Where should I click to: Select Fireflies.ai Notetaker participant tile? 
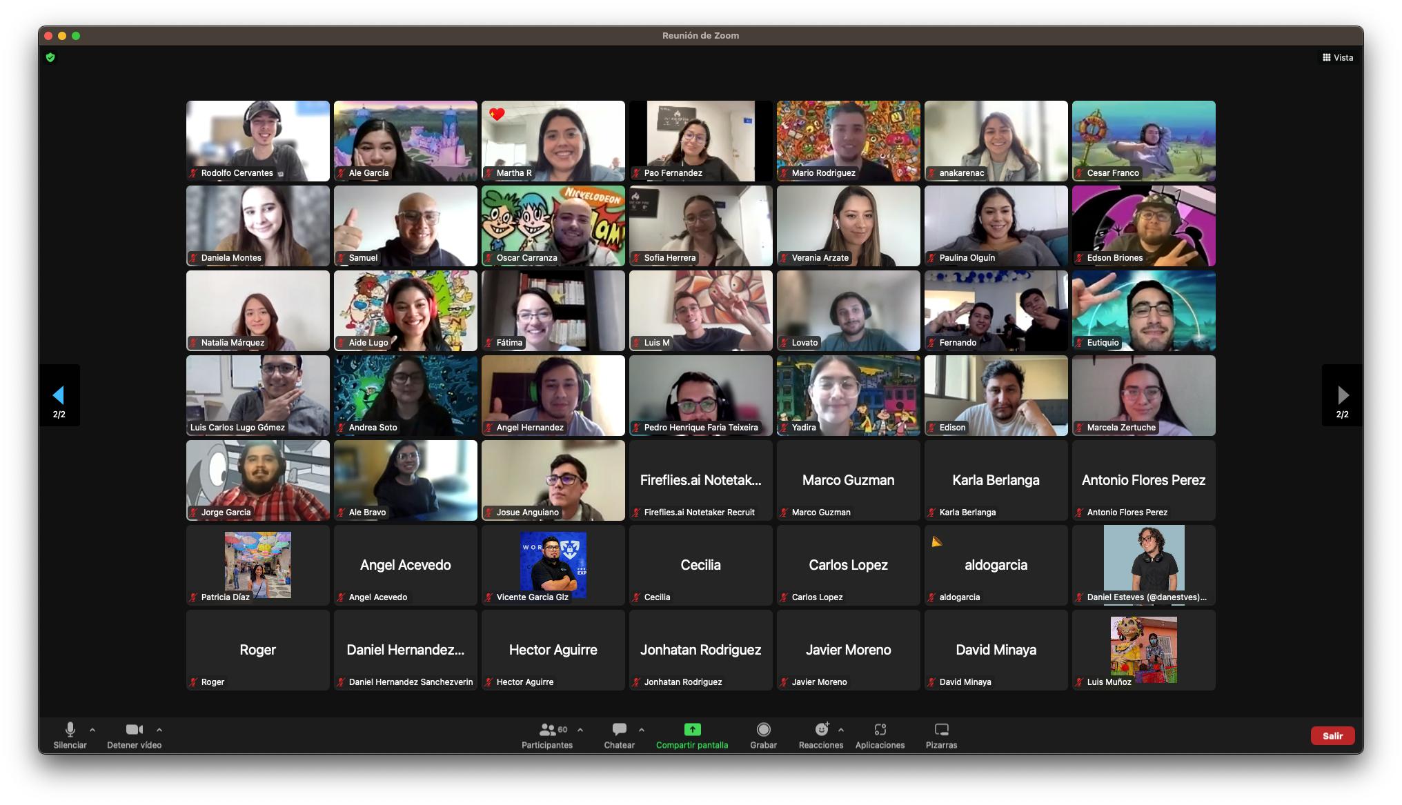(x=701, y=480)
